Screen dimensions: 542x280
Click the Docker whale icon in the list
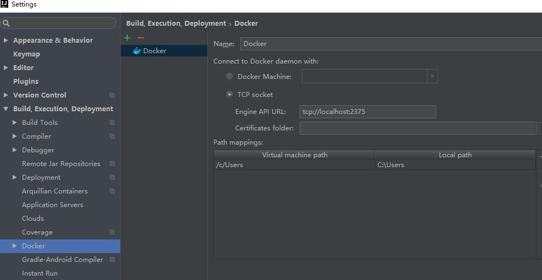click(137, 51)
